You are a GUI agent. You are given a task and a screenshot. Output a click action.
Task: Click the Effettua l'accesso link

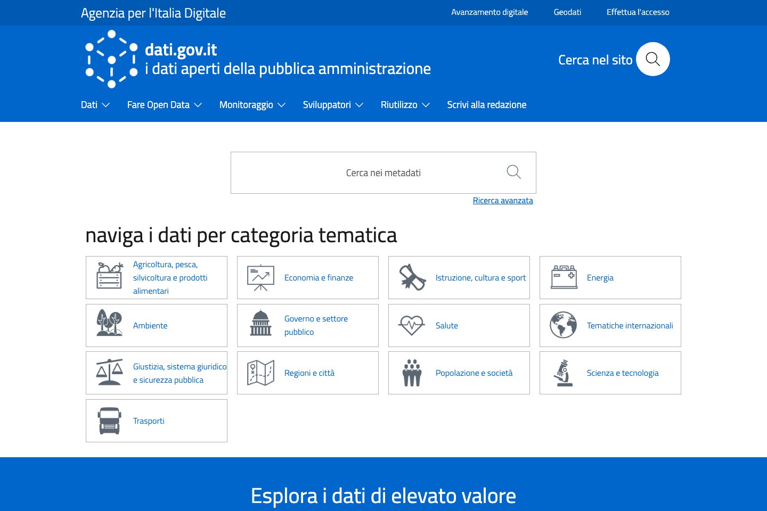point(638,12)
